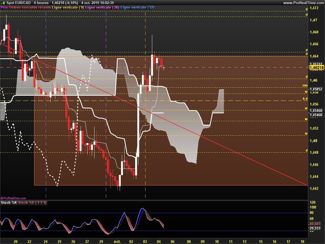
Task: Select the Ligne verticale (52) label
Action: [137, 8]
